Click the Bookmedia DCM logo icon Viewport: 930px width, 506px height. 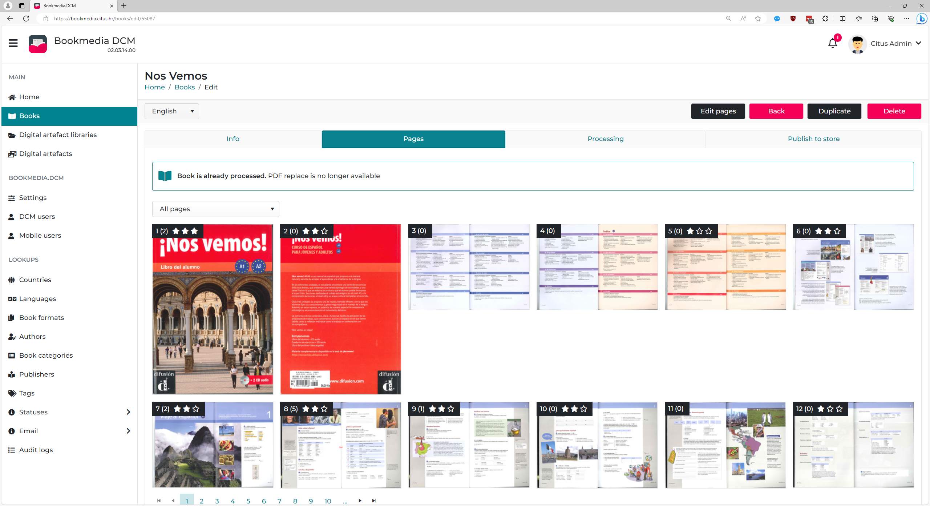[x=38, y=44]
